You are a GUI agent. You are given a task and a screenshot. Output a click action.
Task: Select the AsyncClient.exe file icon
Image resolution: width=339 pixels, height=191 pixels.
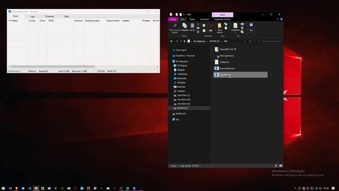tap(217, 68)
